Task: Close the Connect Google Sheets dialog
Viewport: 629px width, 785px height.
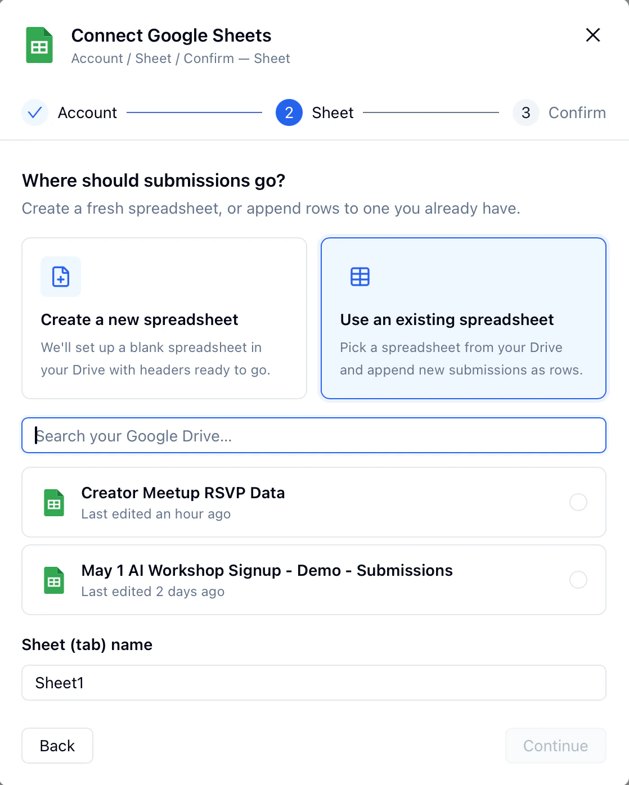Action: coord(593,35)
